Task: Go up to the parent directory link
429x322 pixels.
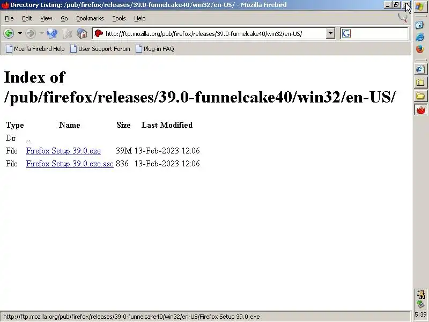Action: click(28, 139)
